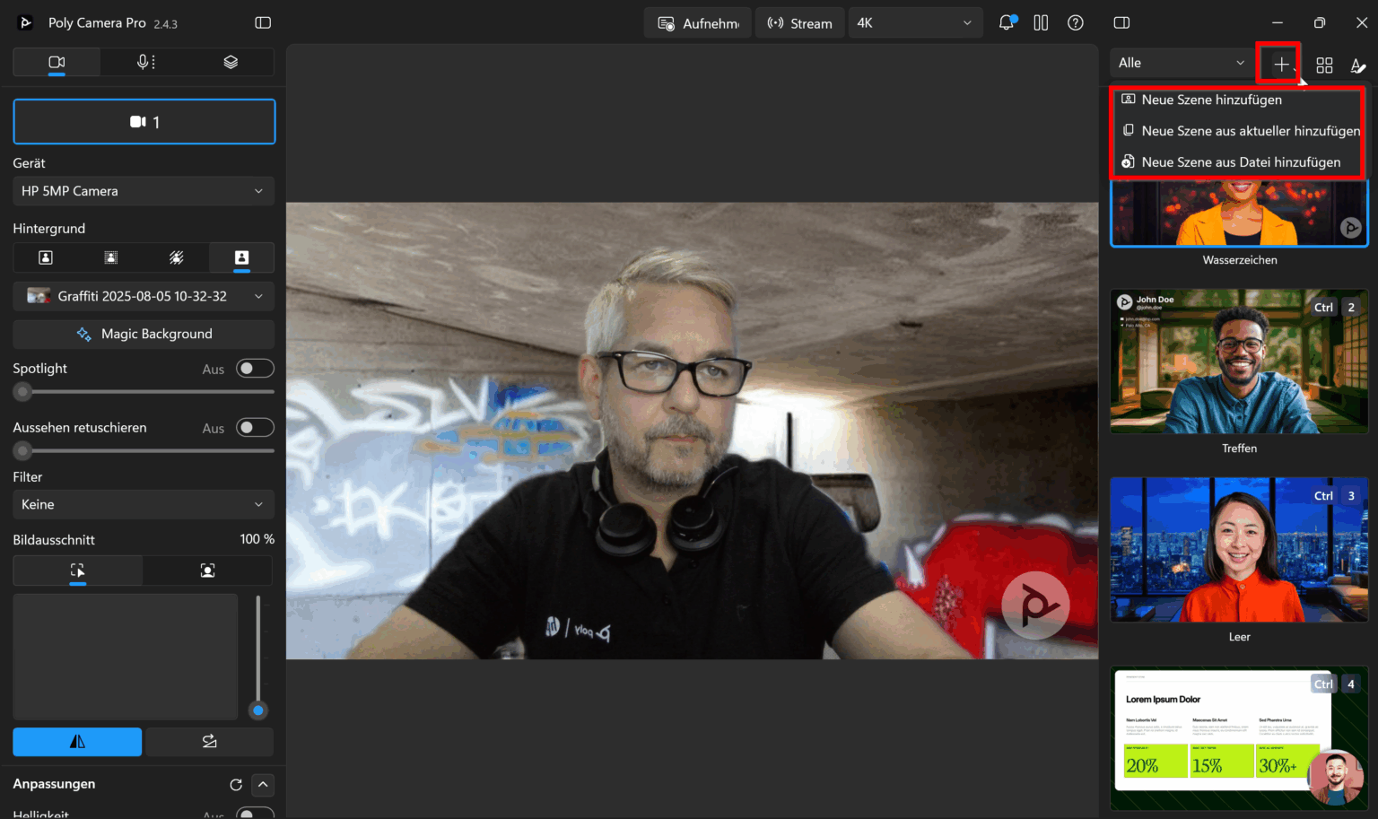This screenshot has width=1378, height=819.
Task: Click the plus add scene button
Action: [x=1280, y=65]
